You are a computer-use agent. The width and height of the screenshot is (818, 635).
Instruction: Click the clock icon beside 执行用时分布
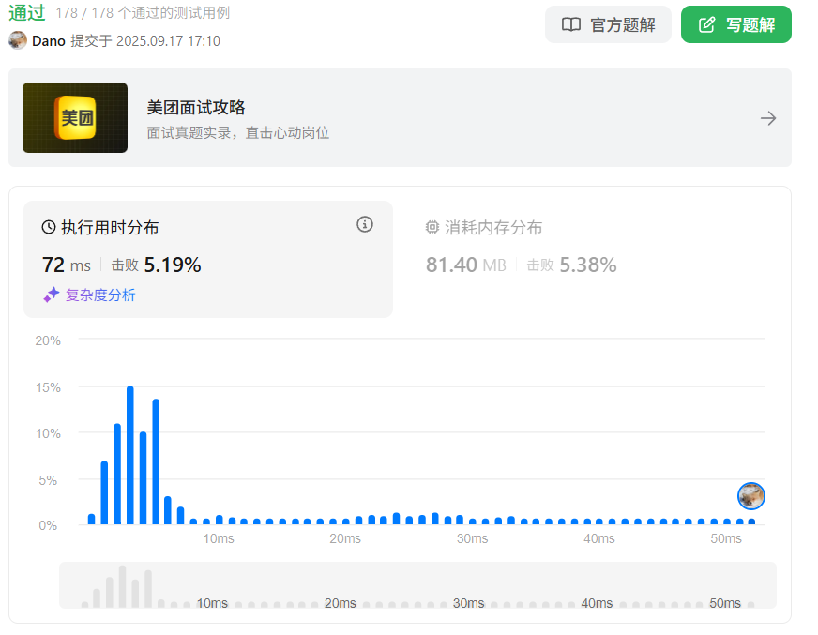49,227
